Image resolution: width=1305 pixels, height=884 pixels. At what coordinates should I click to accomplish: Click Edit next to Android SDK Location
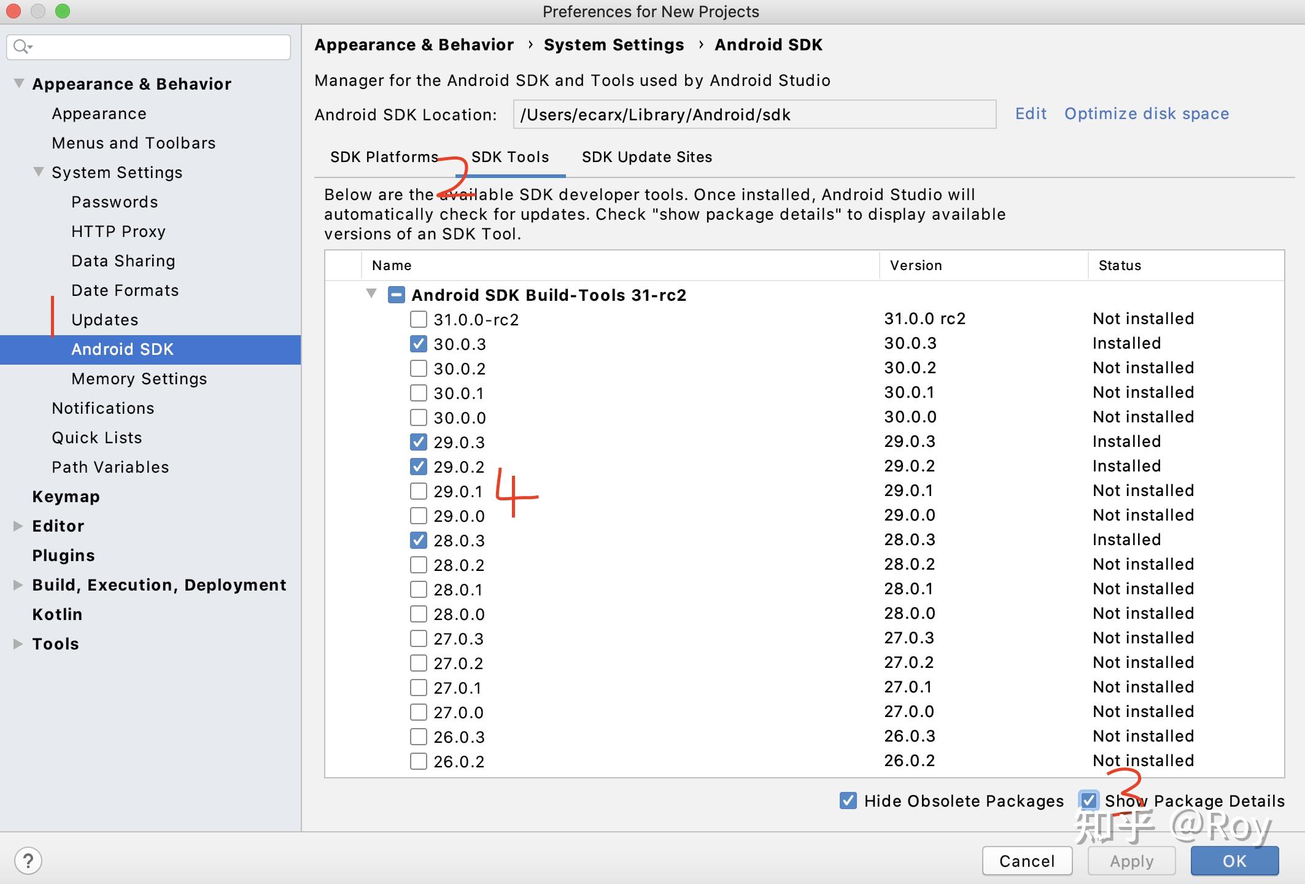click(x=1031, y=114)
